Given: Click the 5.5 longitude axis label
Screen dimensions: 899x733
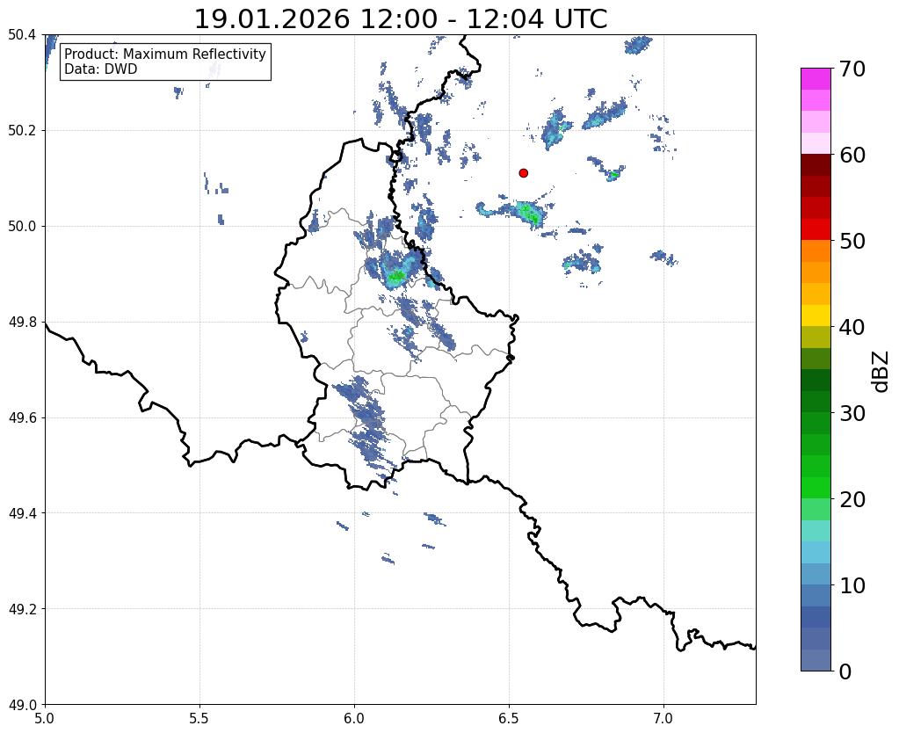Looking at the screenshot, I should 199,718.
